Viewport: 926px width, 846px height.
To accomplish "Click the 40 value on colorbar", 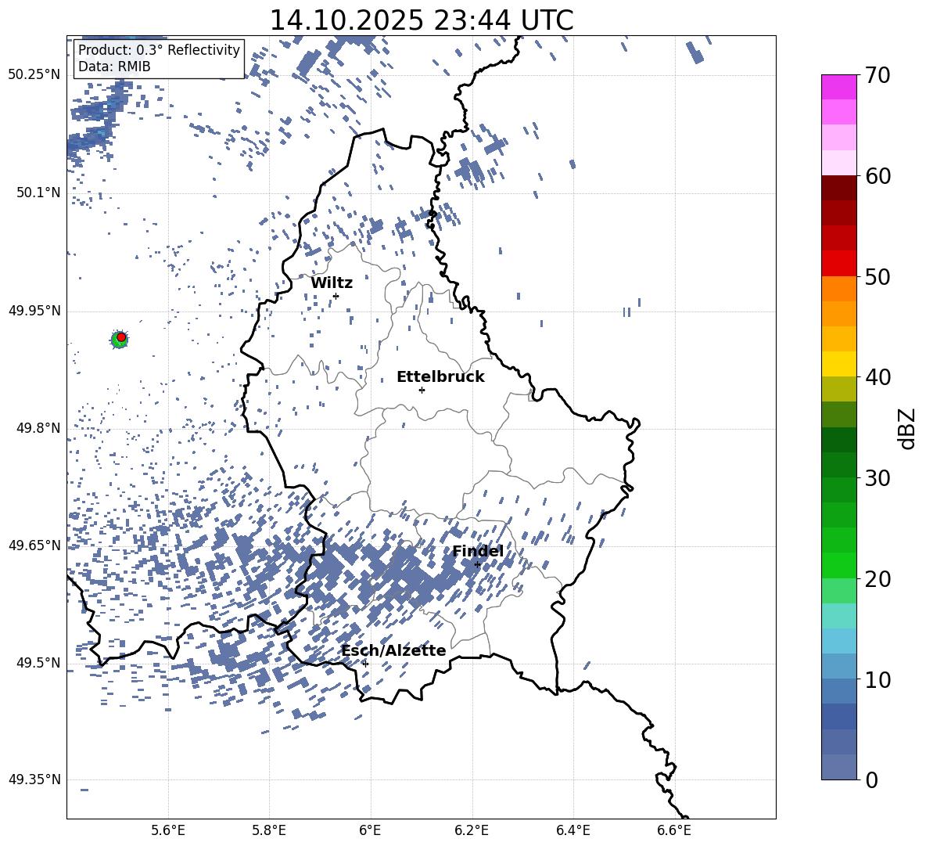I will click(x=878, y=377).
